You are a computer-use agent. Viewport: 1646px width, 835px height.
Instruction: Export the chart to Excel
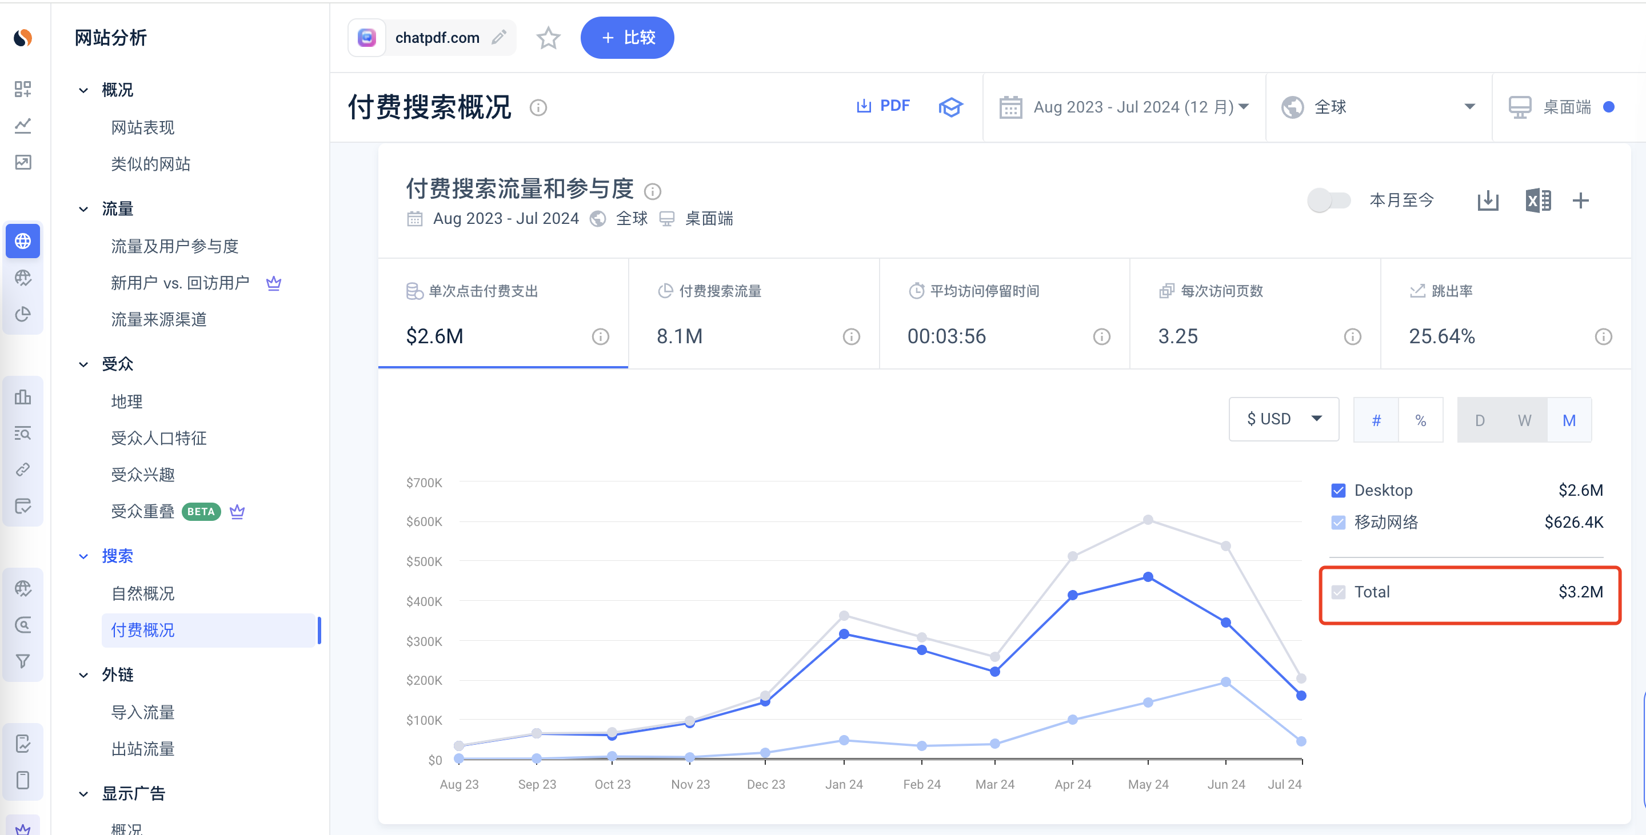pos(1537,200)
